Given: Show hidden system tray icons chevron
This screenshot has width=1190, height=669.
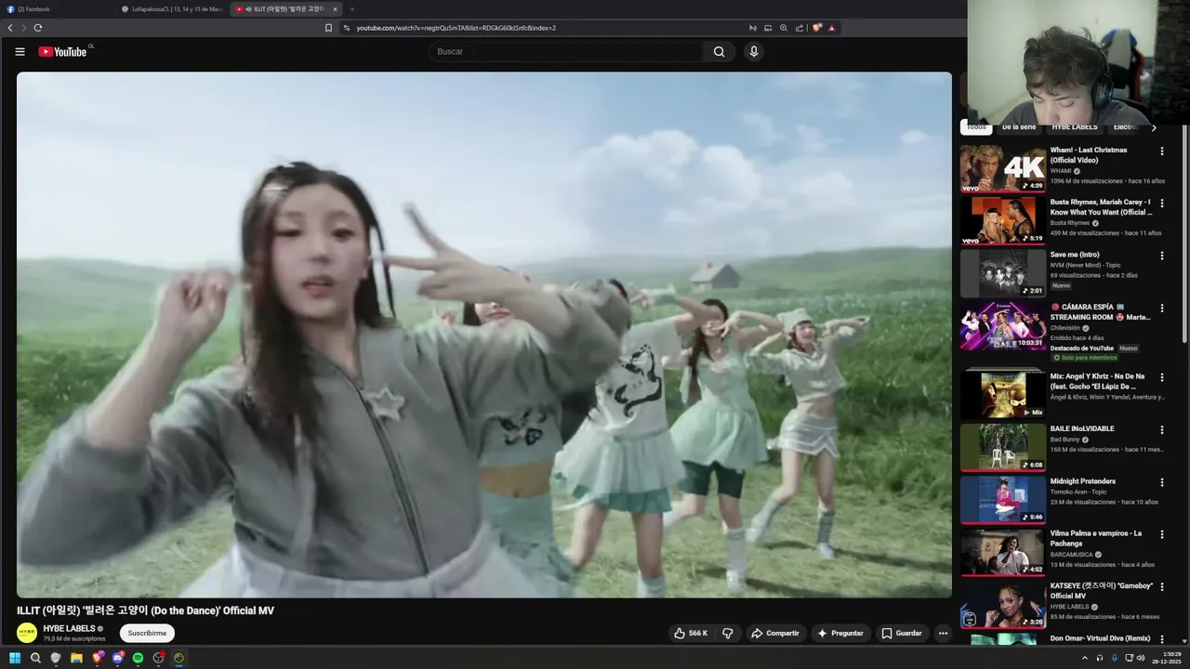Looking at the screenshot, I should [x=1084, y=658].
